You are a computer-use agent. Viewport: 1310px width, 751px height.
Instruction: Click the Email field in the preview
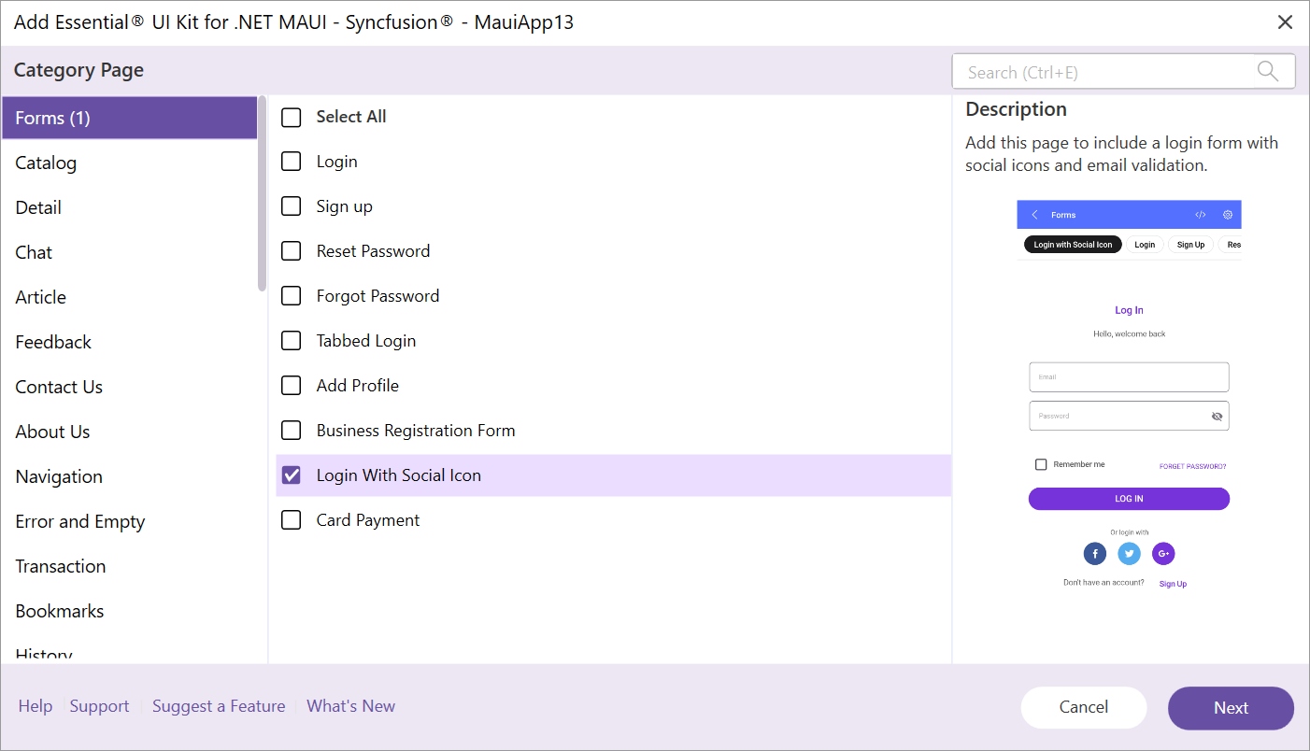1129,377
